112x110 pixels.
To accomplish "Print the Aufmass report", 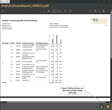I will coord(95,11).
